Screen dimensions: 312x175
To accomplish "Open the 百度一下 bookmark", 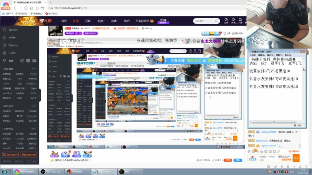I will coord(7,13).
